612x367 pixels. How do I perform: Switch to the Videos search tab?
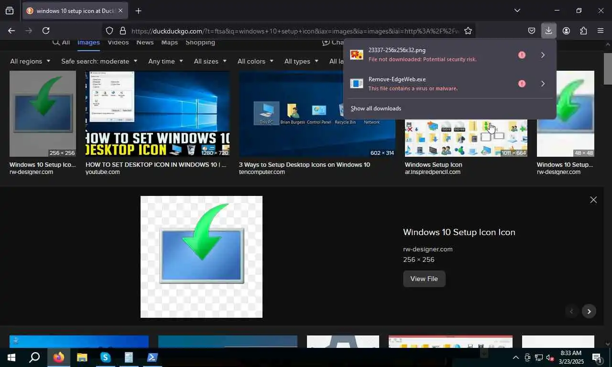pyautogui.click(x=118, y=42)
